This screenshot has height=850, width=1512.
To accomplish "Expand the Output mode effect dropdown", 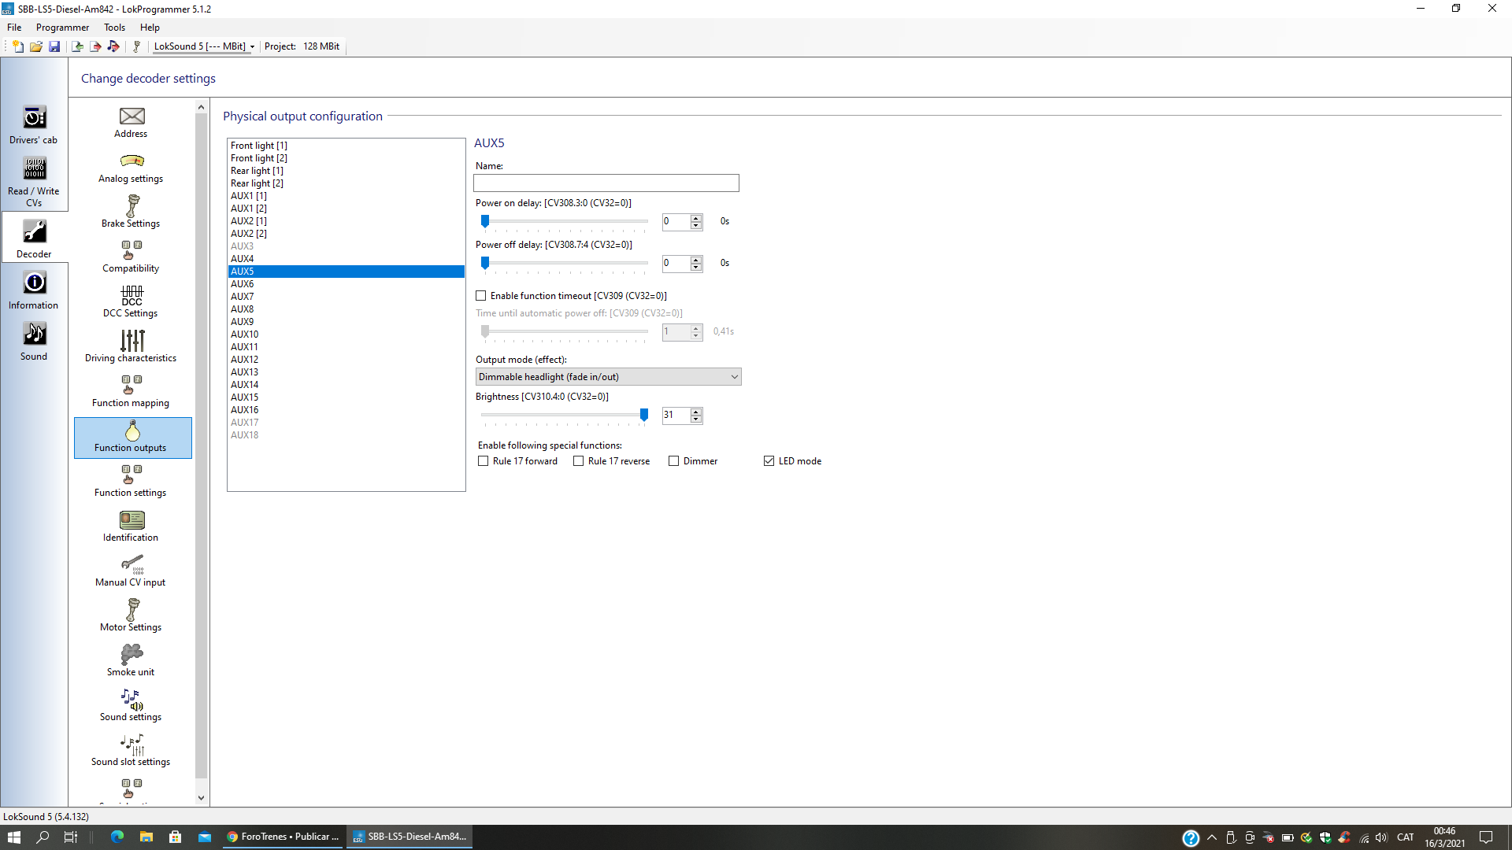I will click(x=608, y=377).
